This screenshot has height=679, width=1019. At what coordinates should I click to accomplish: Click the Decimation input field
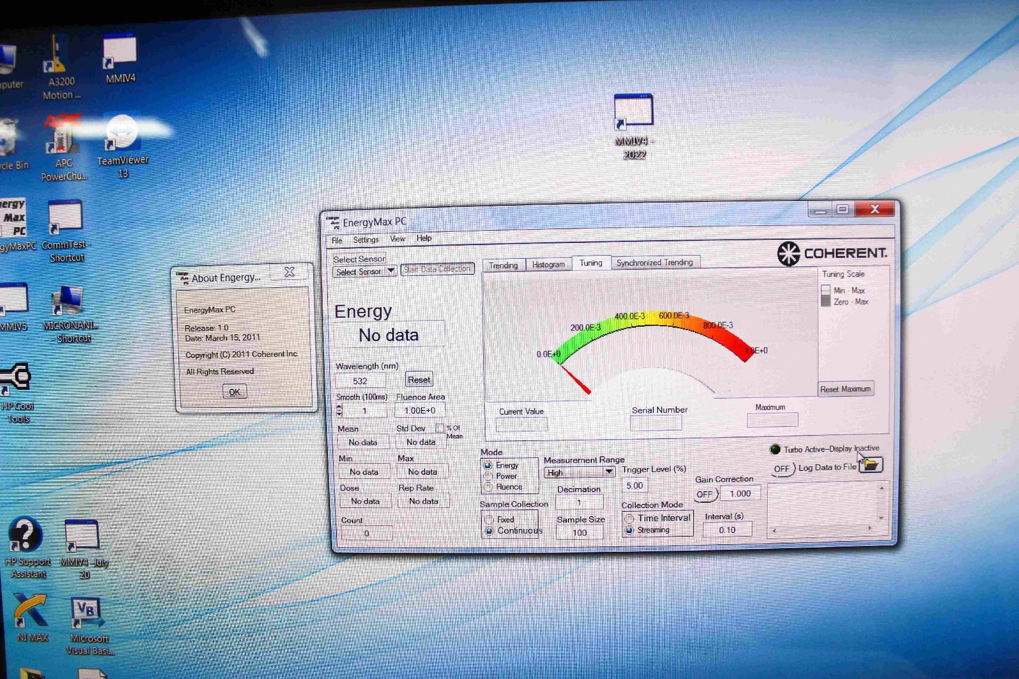click(x=580, y=502)
